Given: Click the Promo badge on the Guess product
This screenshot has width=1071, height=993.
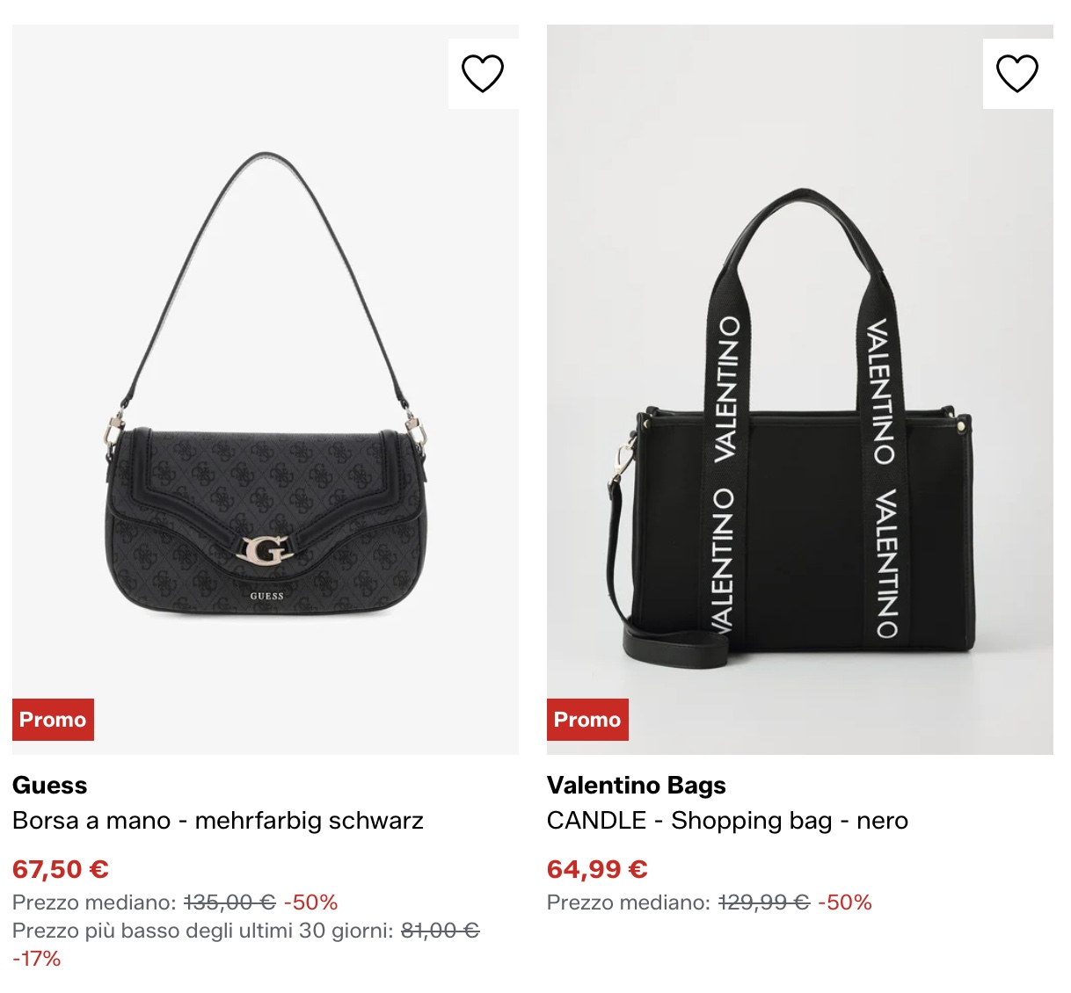Looking at the screenshot, I should point(53,720).
